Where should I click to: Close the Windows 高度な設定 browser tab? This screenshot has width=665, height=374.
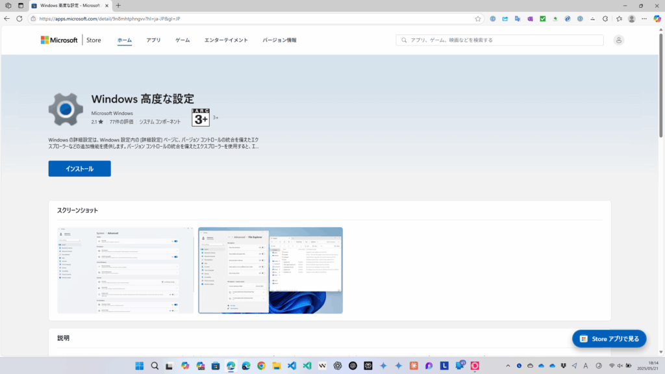click(x=107, y=5)
